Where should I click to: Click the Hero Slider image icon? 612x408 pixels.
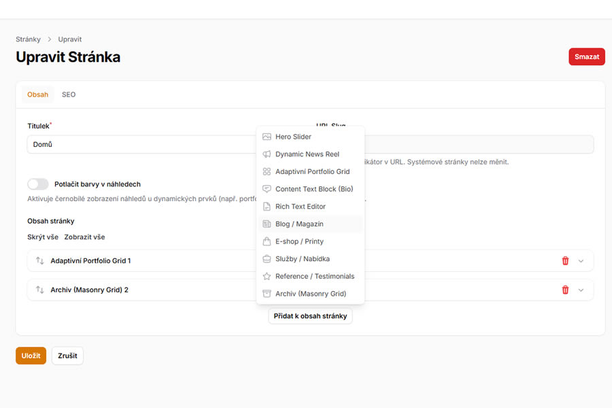tap(267, 137)
